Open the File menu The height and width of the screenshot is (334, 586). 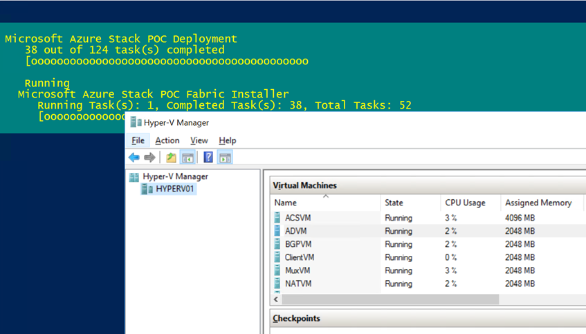138,140
